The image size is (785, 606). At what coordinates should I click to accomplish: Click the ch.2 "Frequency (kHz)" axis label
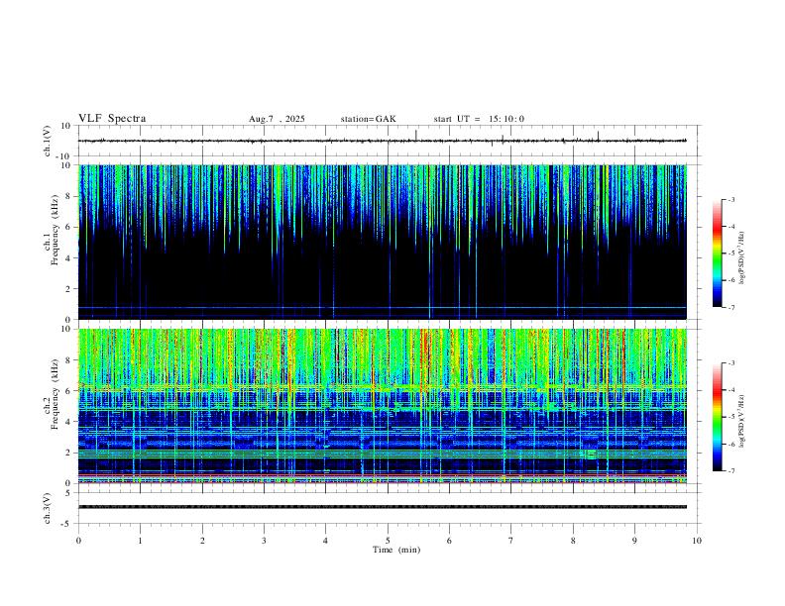click(56, 393)
